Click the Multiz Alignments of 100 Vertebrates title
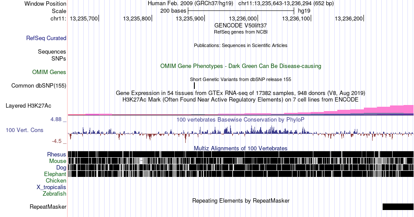 coord(241,148)
